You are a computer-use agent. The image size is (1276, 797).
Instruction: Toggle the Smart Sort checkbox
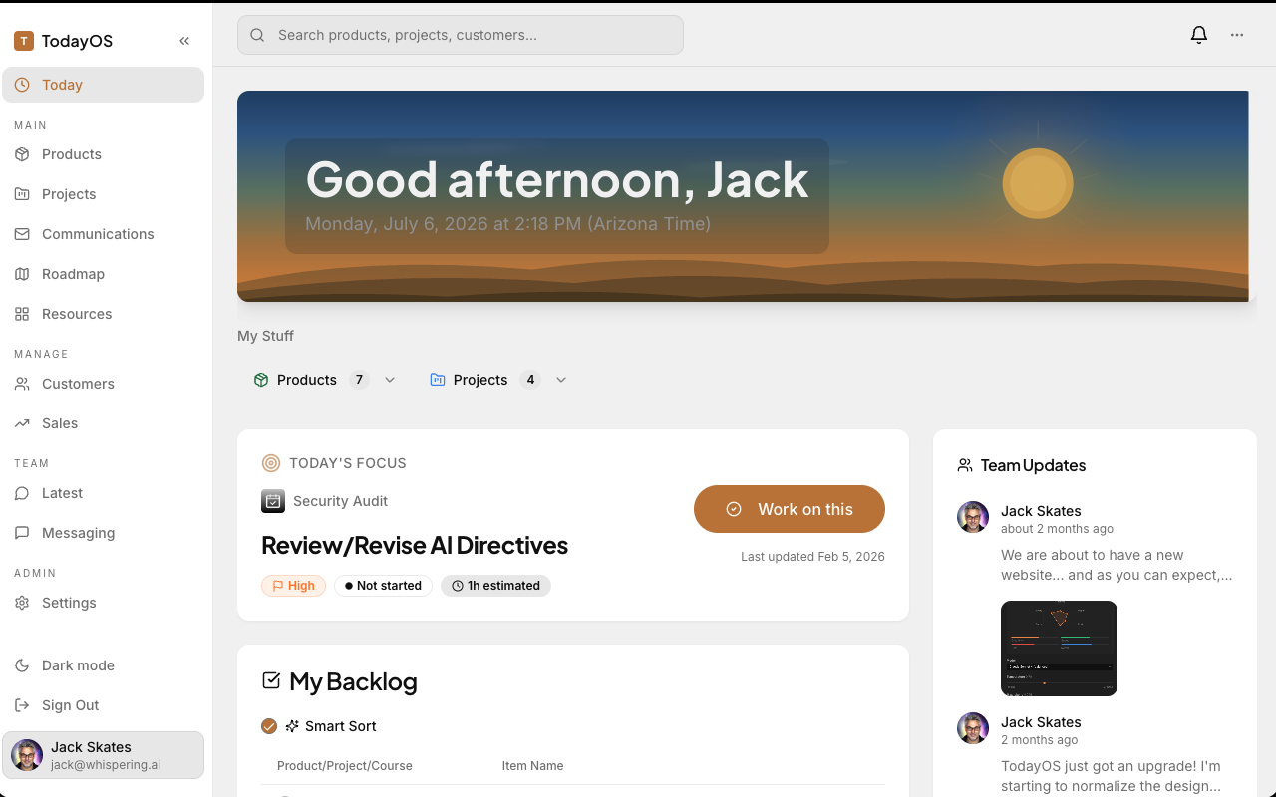[269, 726]
